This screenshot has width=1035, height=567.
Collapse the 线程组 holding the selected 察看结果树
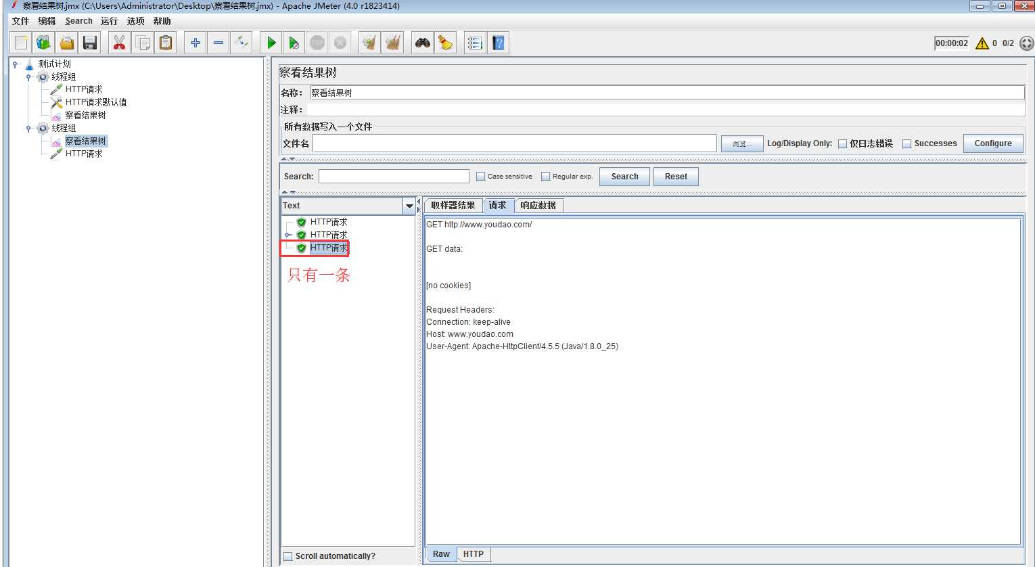(28, 129)
